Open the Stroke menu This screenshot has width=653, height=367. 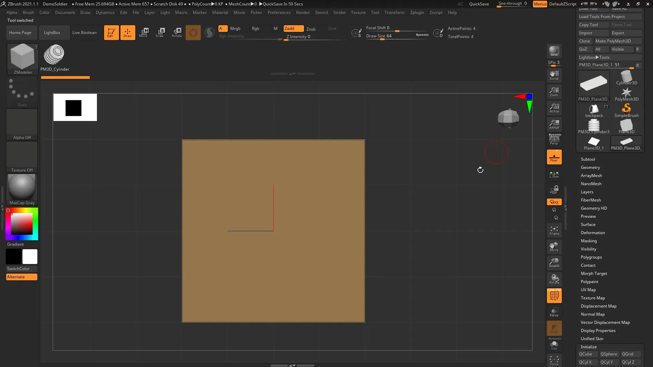tap(339, 13)
